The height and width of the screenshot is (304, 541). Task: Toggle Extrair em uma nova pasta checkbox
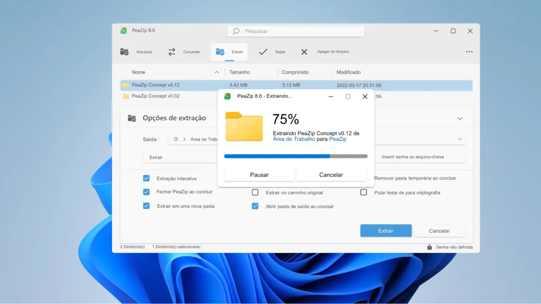146,206
